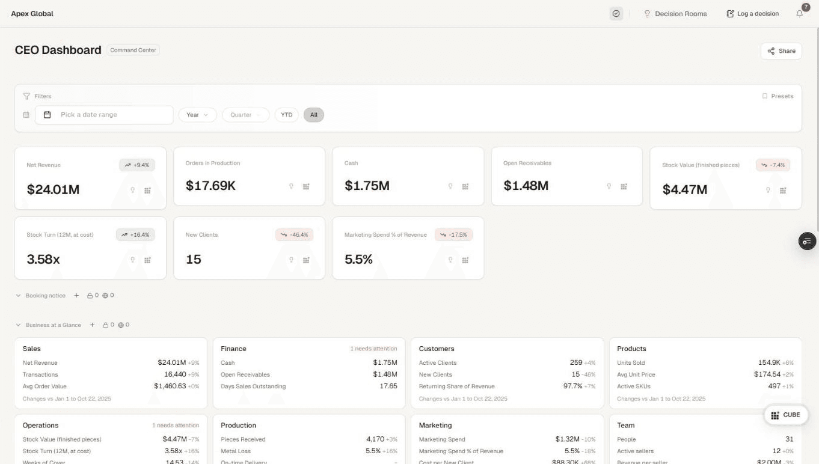Click the Sales card heading

[x=32, y=349]
